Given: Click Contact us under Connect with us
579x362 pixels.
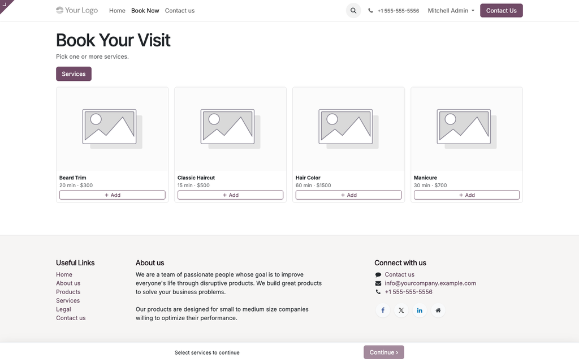Looking at the screenshot, I should click(400, 274).
